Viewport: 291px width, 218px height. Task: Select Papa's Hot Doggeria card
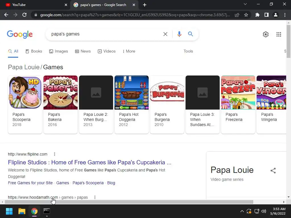132,104
